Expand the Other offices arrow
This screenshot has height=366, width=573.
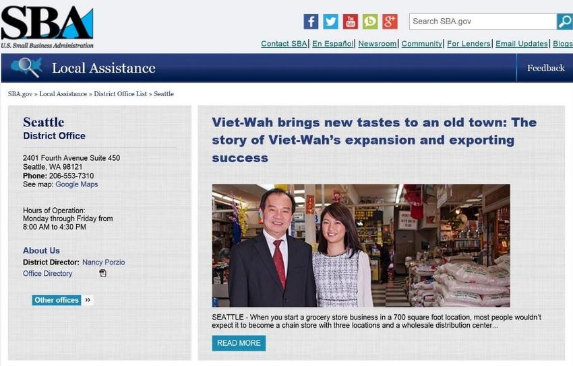click(x=88, y=300)
